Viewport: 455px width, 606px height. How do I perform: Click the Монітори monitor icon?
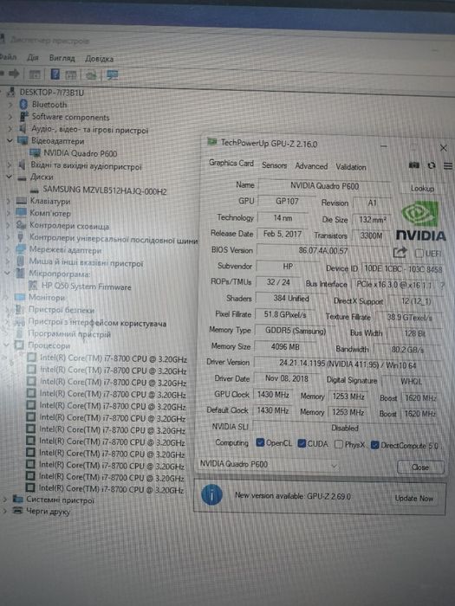pos(19,297)
